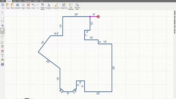This screenshot has width=176, height=99.
Task: Select the photo camera tool in sidebar
Action: [2, 60]
